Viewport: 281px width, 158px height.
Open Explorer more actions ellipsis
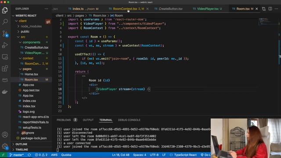(x=46, y=9)
